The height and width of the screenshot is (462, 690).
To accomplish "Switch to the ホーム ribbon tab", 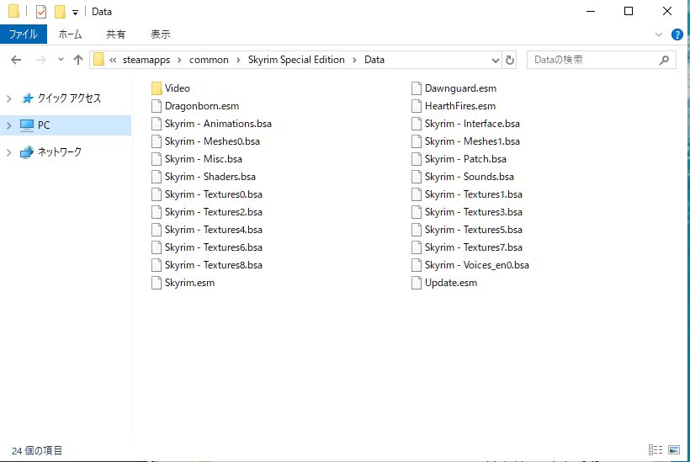I will click(x=70, y=35).
